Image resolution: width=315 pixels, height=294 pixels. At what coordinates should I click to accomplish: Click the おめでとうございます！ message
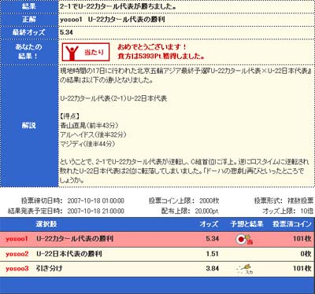152,47
